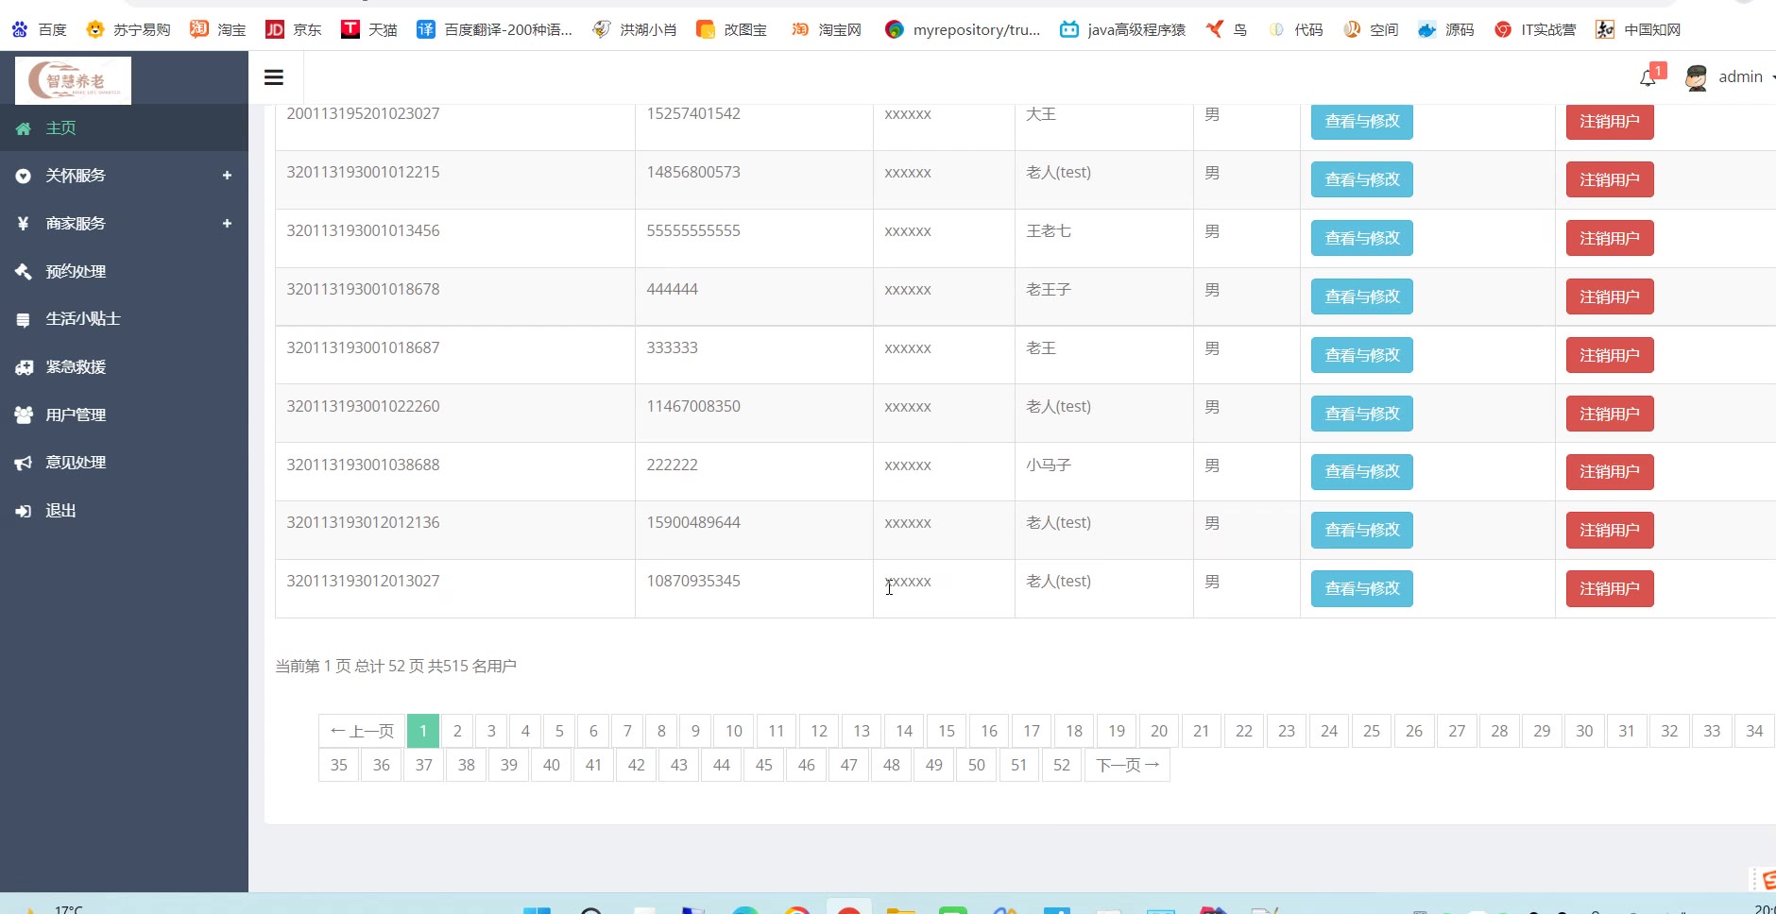Viewport: 1776px width, 914px height.
Task: Open the java高级程序猿 bookmark
Action: (x=1122, y=29)
